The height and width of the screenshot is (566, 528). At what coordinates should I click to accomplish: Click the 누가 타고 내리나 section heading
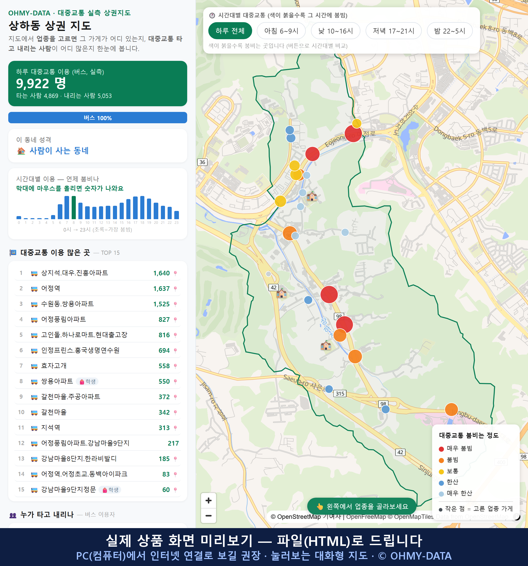47,514
